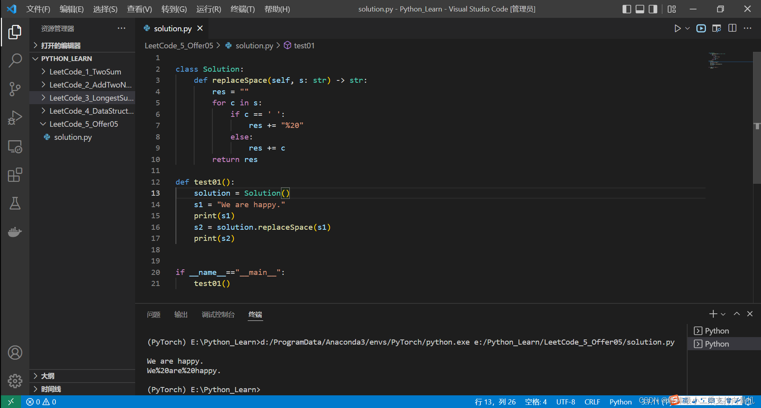Click the remote window status bar icon

(11, 402)
